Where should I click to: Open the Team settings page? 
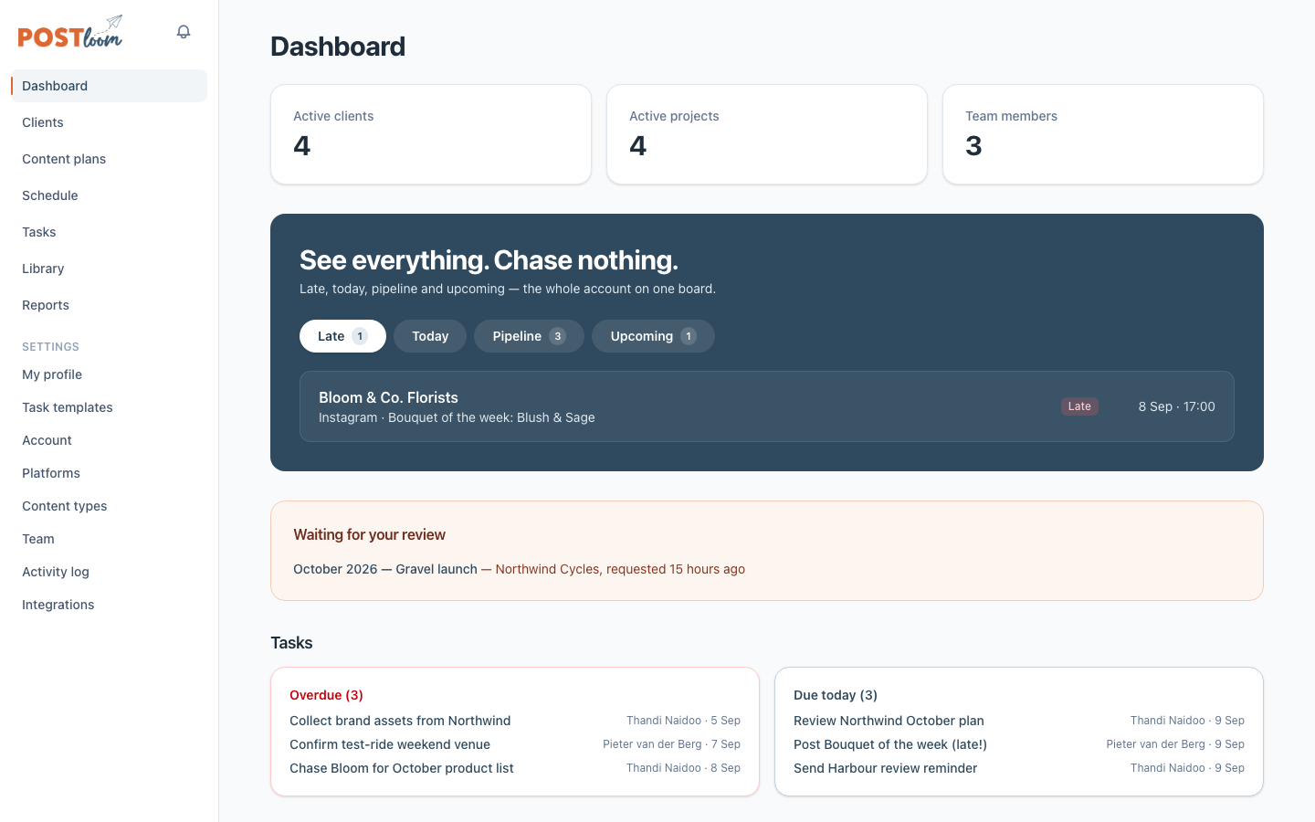[110, 539]
